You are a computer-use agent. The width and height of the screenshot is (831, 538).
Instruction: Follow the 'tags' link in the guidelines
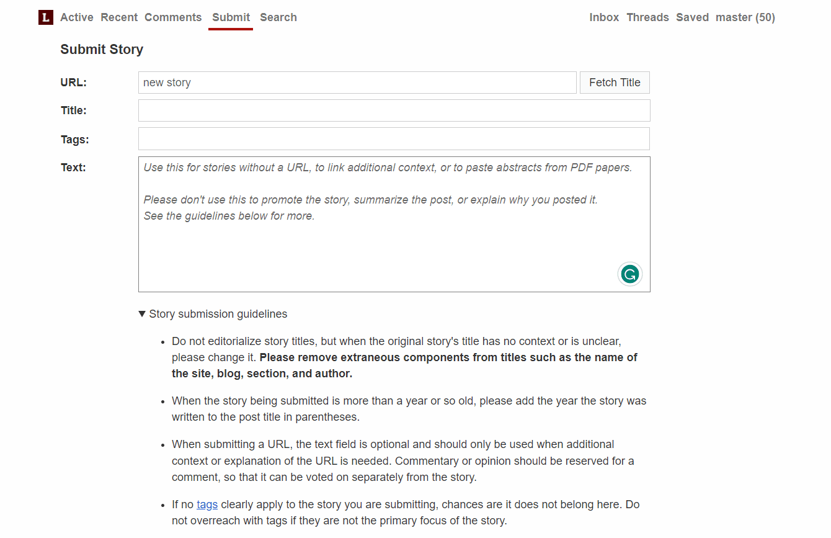[x=207, y=504]
